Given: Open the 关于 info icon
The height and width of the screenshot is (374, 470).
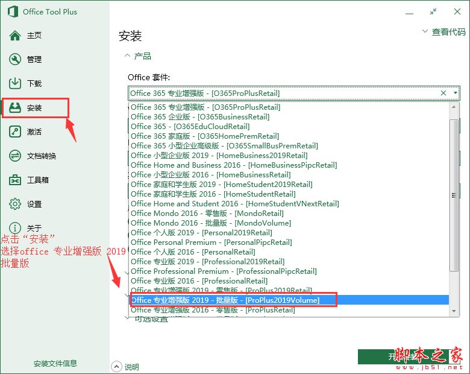Looking at the screenshot, I should pos(15,228).
